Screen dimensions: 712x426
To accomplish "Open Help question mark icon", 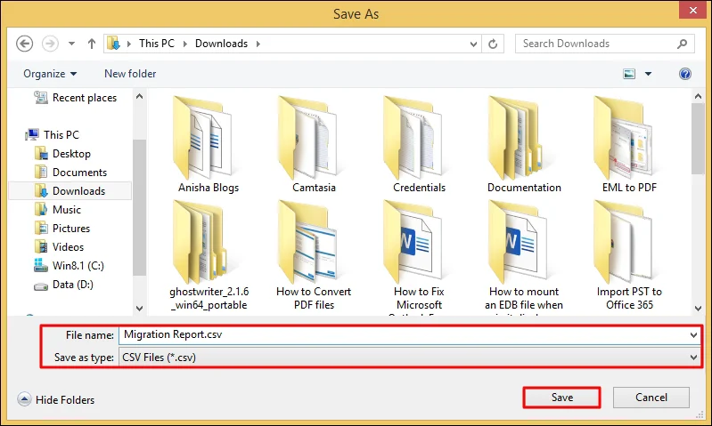I will [685, 74].
